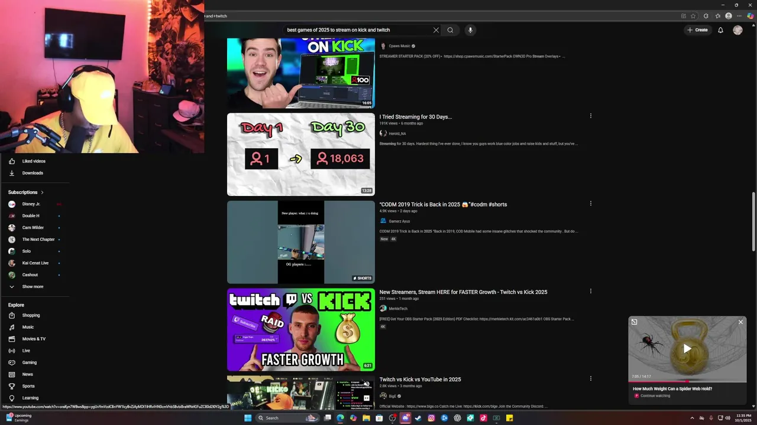Play the spider web miniplayer video
This screenshot has height=425, width=757.
click(687, 348)
